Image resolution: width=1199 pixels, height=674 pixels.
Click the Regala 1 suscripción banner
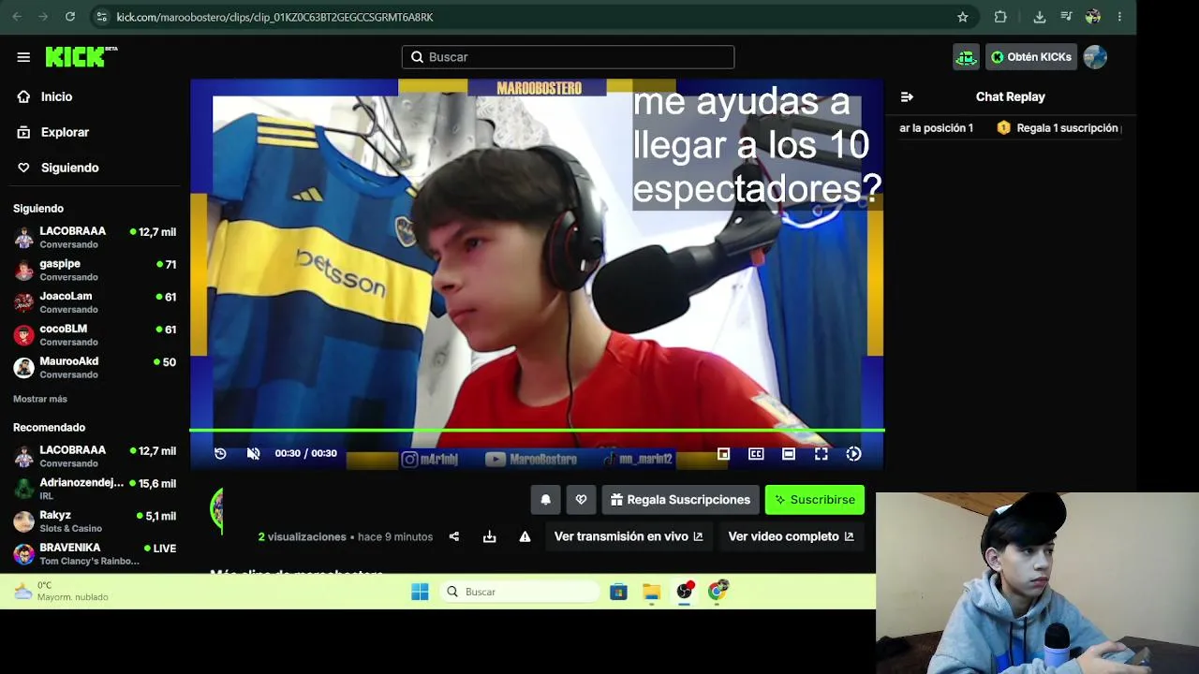coord(1058,128)
